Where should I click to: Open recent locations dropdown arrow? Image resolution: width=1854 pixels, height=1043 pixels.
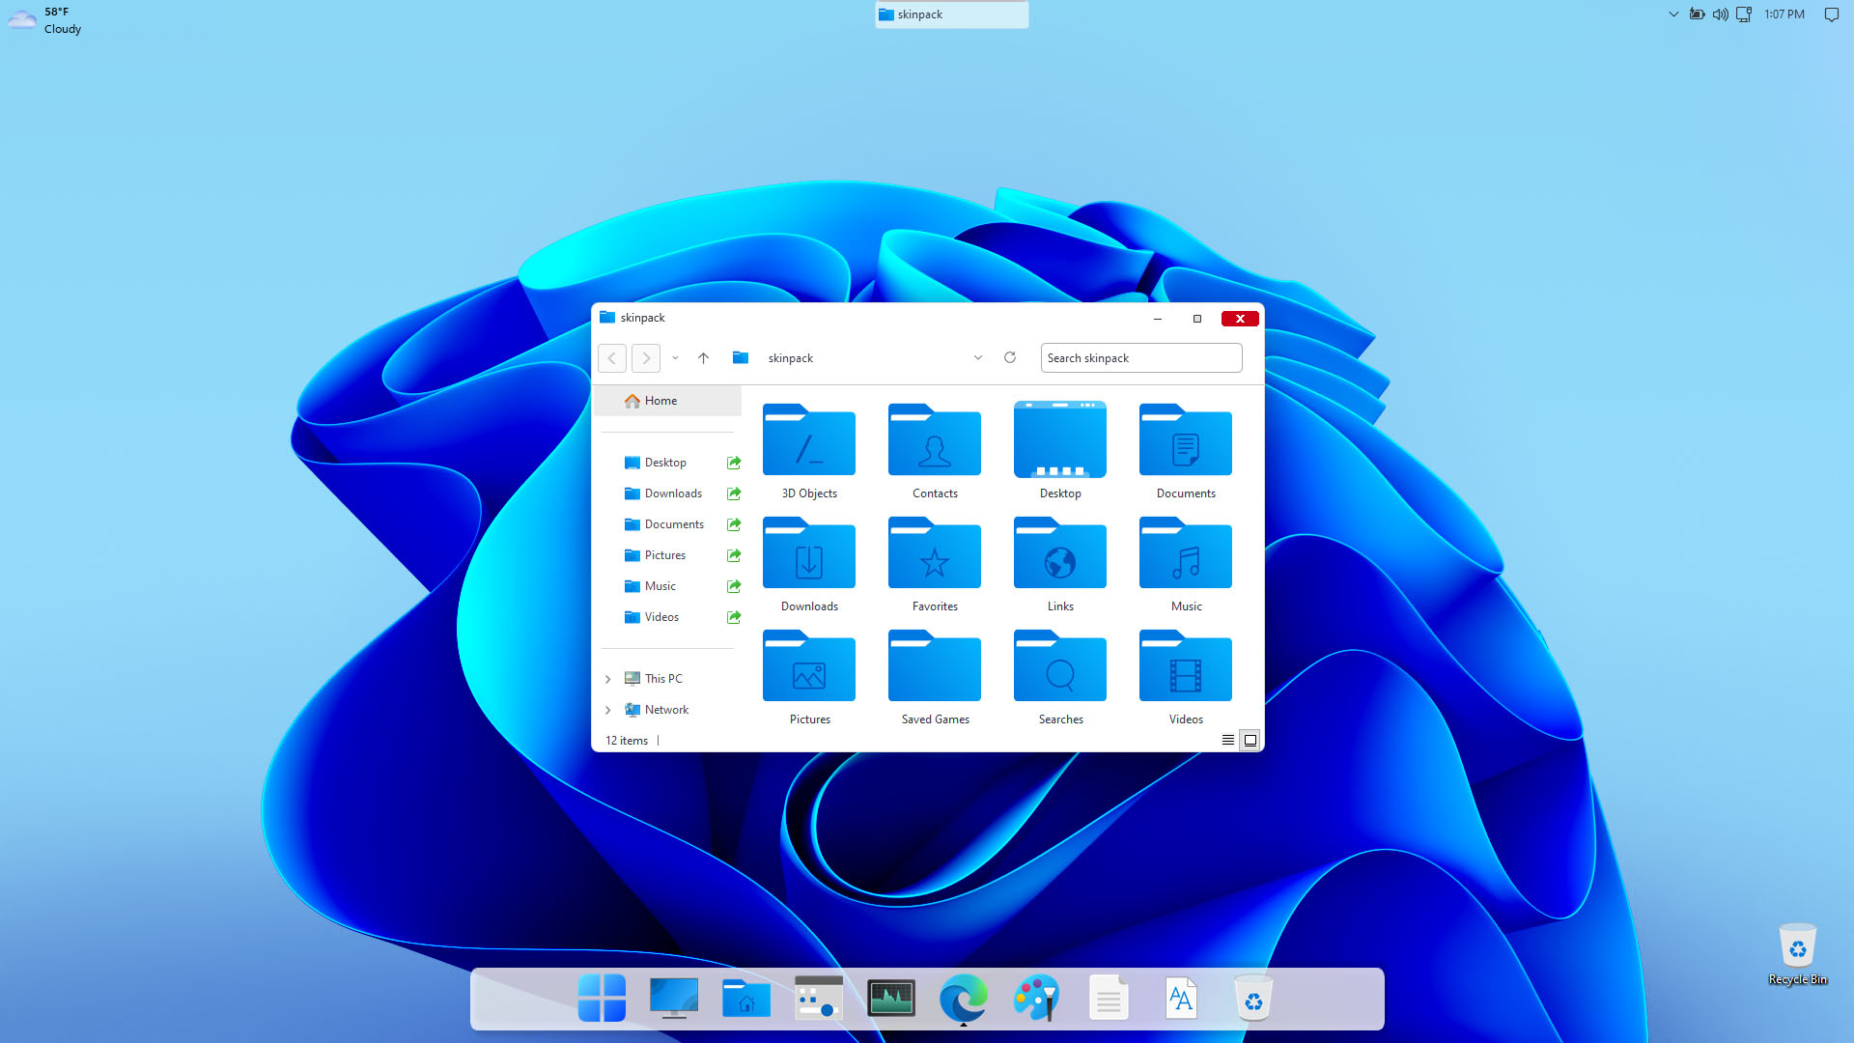point(675,357)
